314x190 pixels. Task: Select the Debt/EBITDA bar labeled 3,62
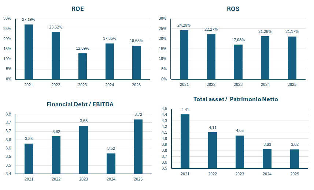coord(56,155)
